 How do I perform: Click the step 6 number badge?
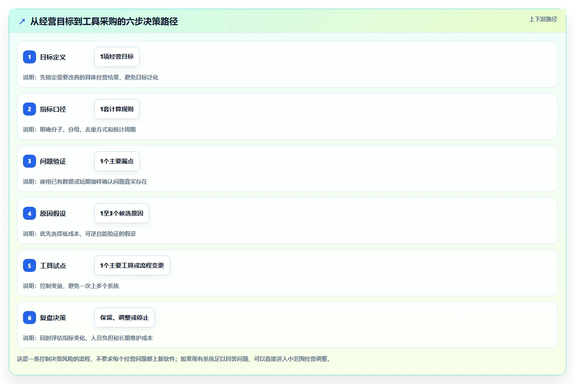point(30,318)
